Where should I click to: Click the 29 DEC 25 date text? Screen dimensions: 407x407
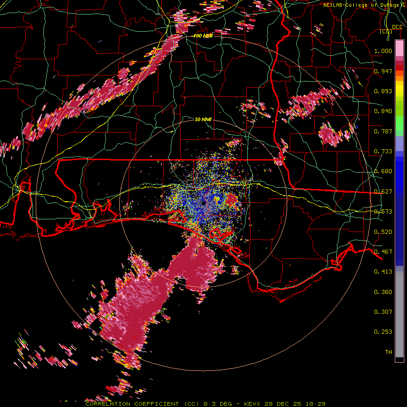click(283, 404)
